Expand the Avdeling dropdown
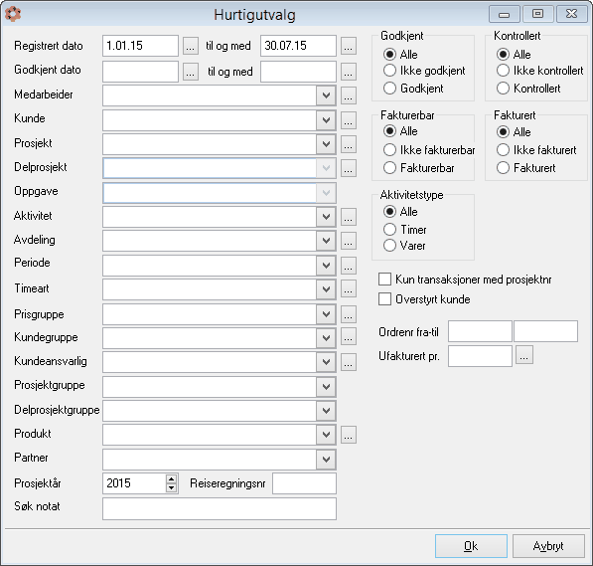The width and height of the screenshot is (593, 566). [326, 241]
